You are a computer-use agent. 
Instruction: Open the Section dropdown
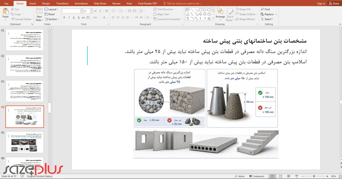(52, 19)
